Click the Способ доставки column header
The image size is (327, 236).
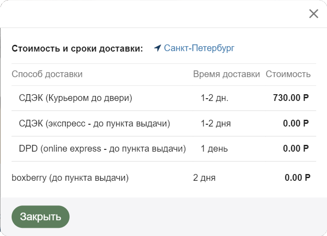(47, 74)
